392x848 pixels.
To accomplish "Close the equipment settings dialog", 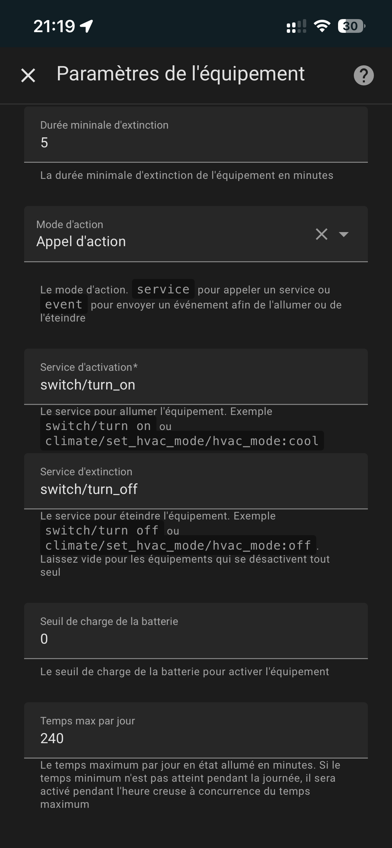I will [28, 75].
